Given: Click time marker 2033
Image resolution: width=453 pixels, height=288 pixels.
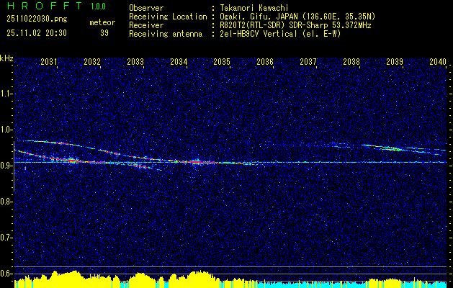Looking at the screenshot, I should [135, 61].
